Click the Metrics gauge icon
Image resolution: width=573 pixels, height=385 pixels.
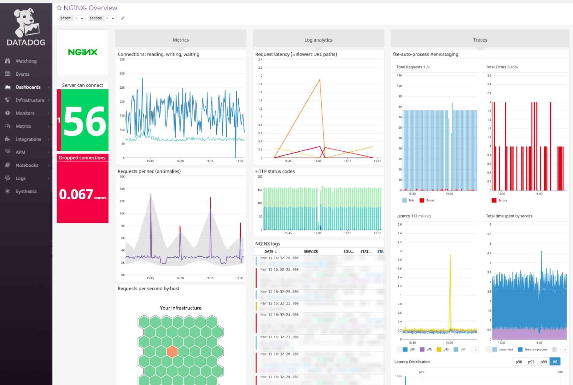click(x=8, y=126)
